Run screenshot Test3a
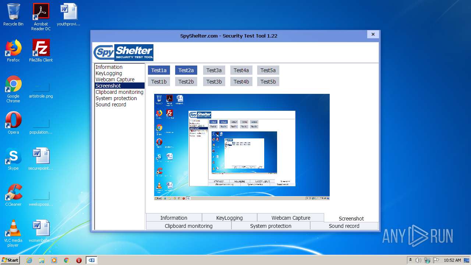Screen dimensions: 471x265 (x=214, y=70)
